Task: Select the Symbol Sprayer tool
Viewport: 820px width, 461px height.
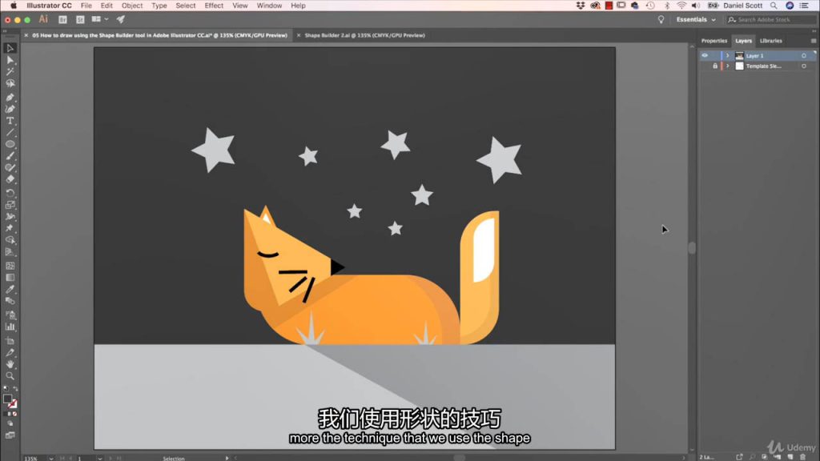Action: [10, 315]
